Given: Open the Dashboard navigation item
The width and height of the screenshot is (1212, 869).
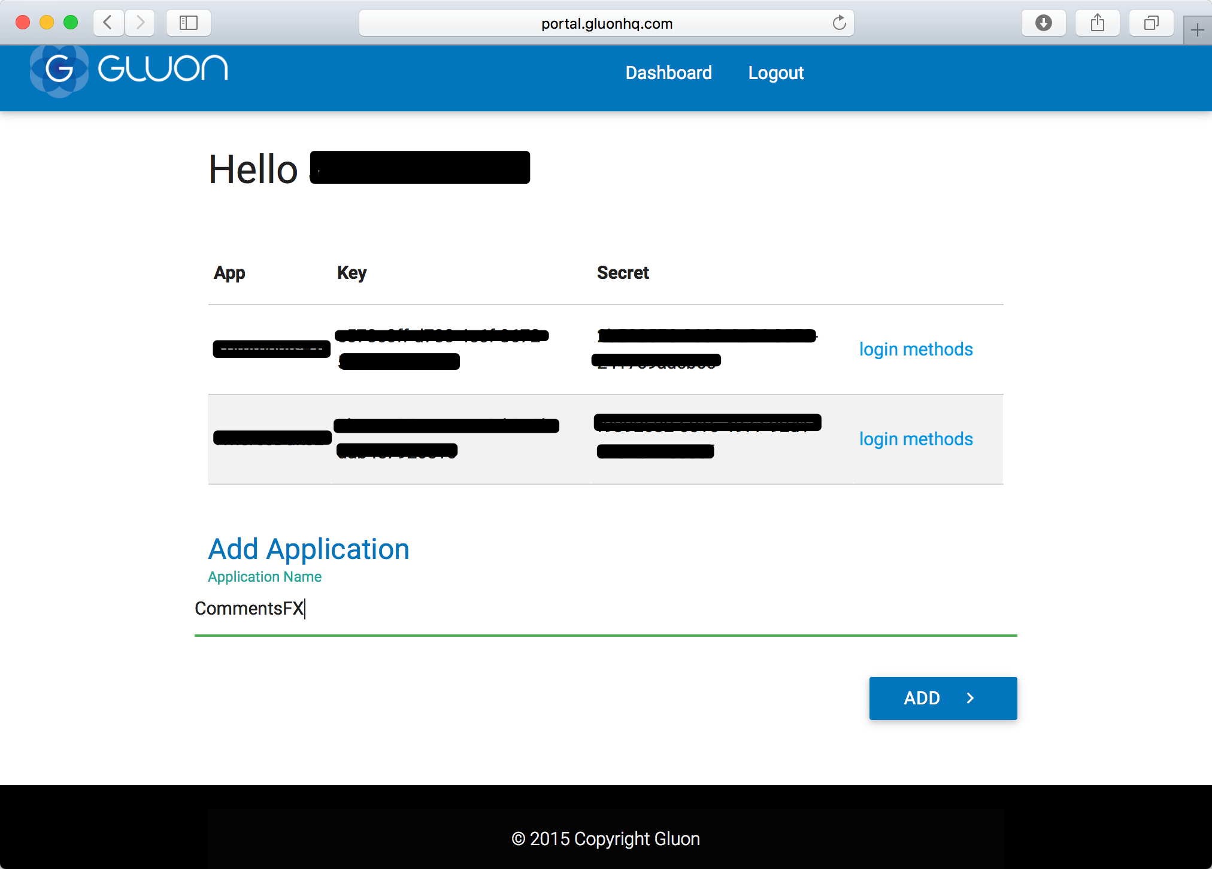Looking at the screenshot, I should click(x=669, y=72).
